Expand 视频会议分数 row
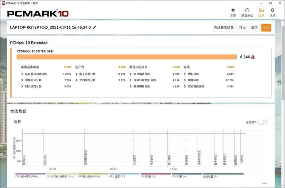The width and height of the screenshot is (285, 188). 22,80
